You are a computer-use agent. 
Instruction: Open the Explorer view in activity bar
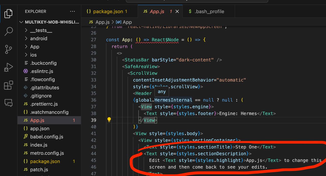point(8,13)
